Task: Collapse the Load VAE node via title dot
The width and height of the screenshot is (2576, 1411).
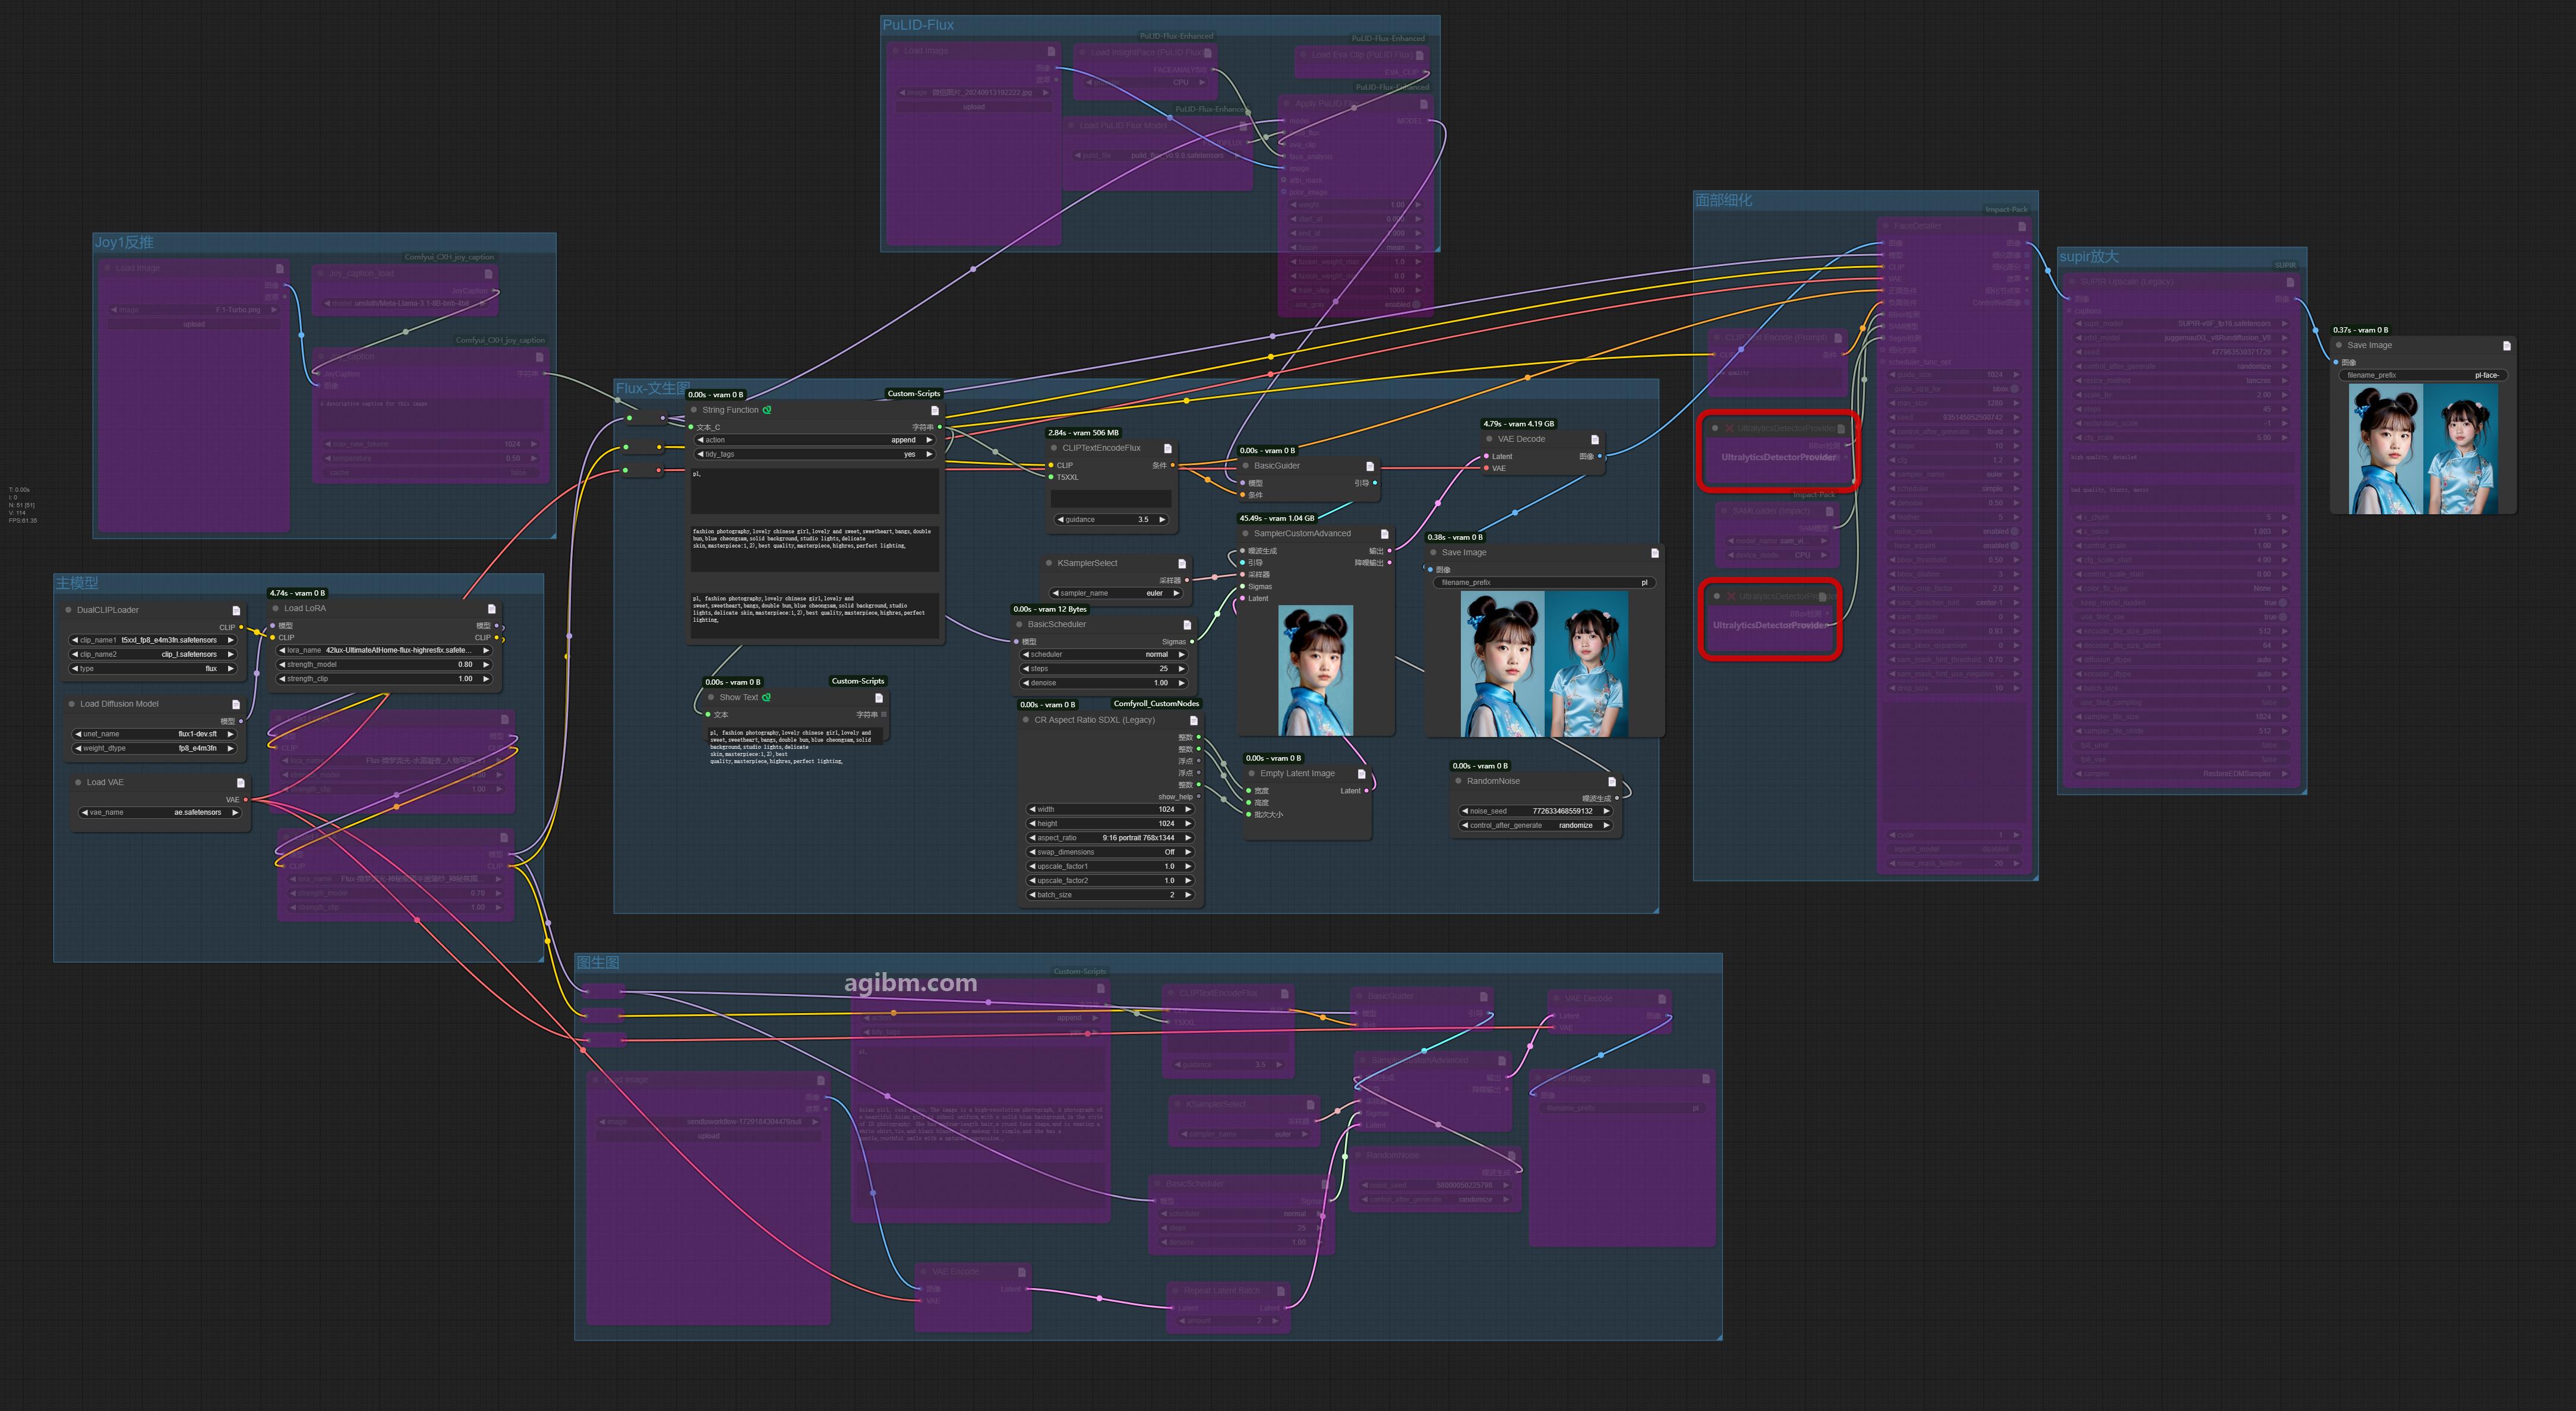Action: point(78,783)
